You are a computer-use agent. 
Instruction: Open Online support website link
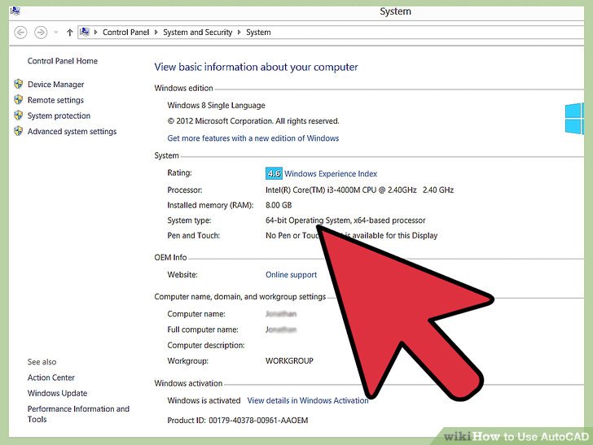(292, 275)
